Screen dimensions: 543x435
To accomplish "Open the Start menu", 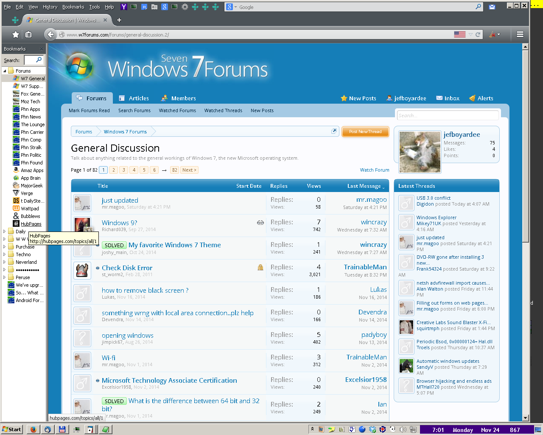I will point(11,429).
